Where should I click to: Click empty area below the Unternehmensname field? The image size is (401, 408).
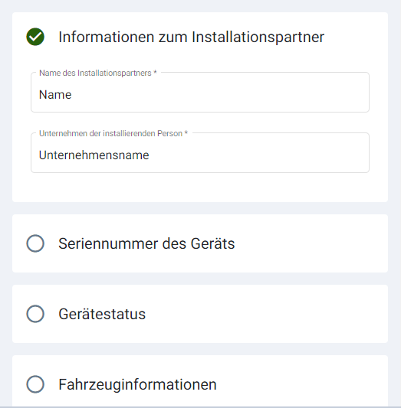[200, 188]
